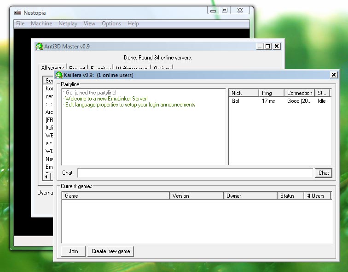Restore down the Nestopia window

tap(225, 10)
